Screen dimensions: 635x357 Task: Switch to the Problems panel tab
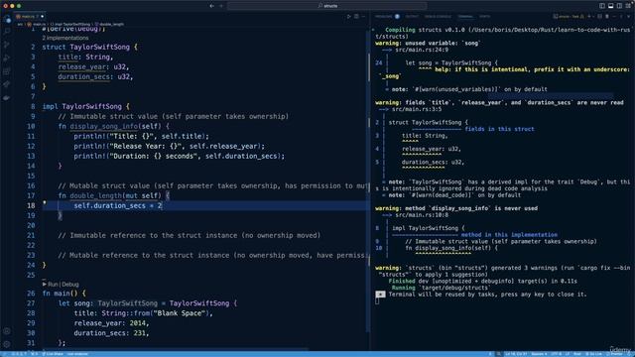[x=384, y=17]
